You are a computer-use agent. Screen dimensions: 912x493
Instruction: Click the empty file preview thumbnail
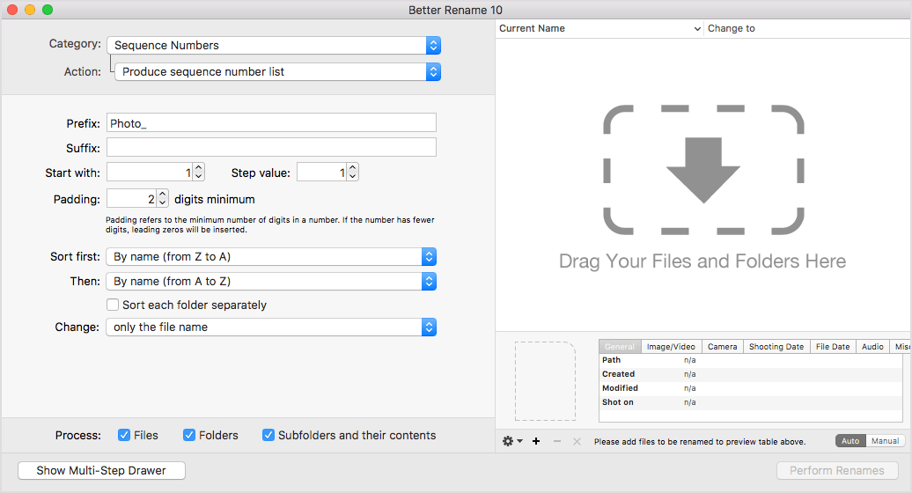tap(545, 381)
